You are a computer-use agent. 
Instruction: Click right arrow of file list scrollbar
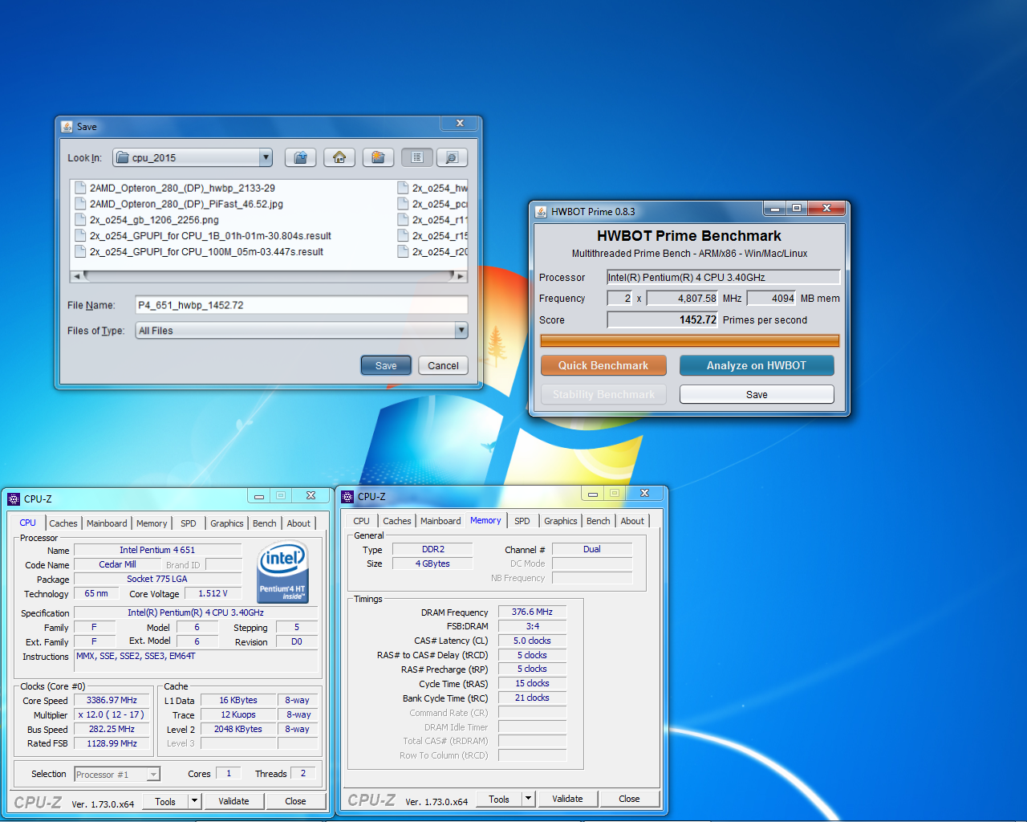[x=461, y=276]
